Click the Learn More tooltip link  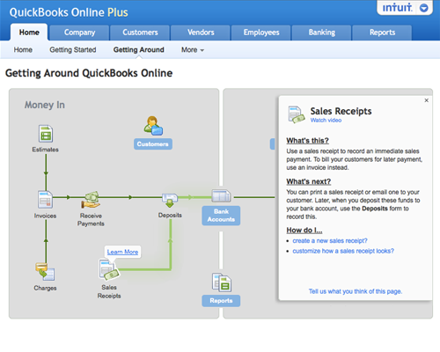[x=122, y=252]
